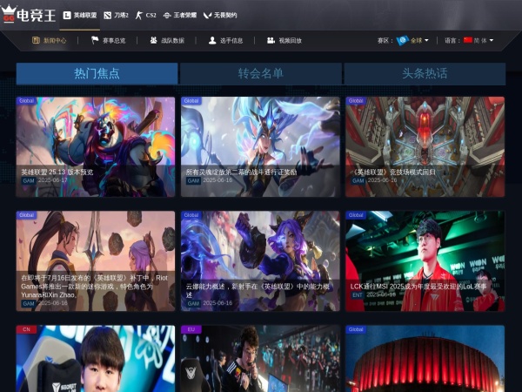This screenshot has height=392, width=522.
Task: Switch to the 头条热话 tab
Action: click(x=425, y=74)
